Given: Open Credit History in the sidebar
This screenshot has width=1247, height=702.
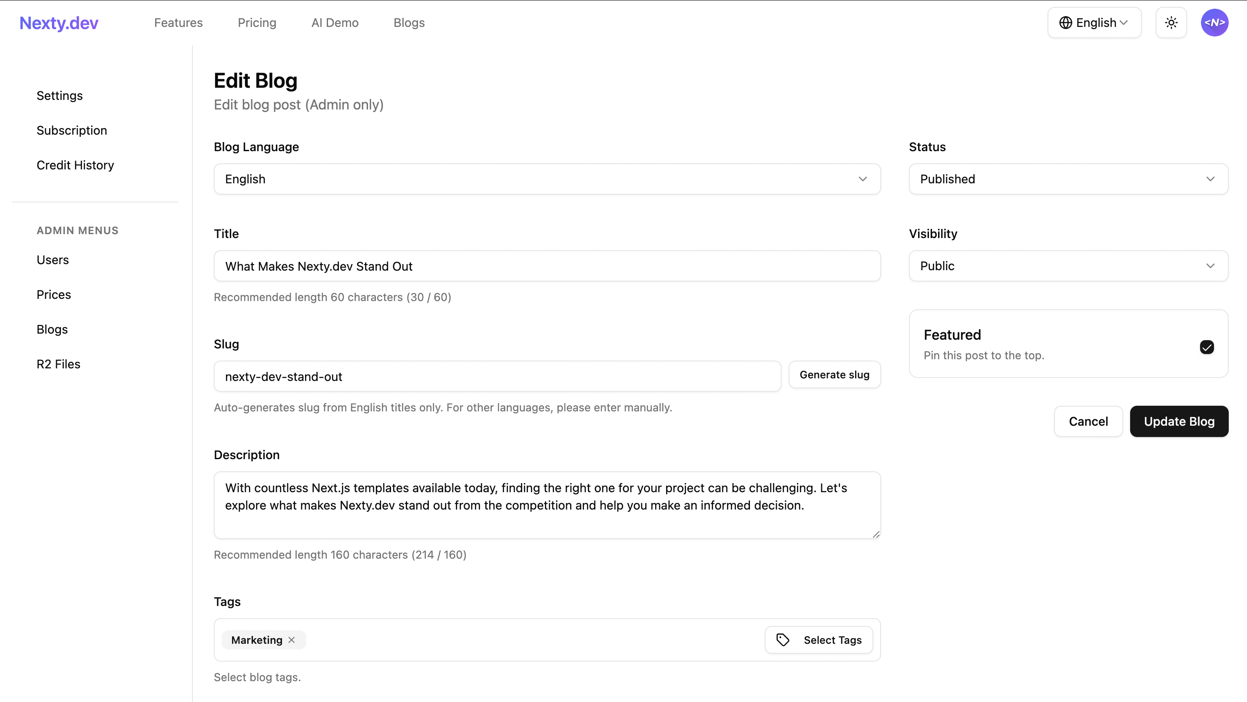Looking at the screenshot, I should click(x=75, y=165).
